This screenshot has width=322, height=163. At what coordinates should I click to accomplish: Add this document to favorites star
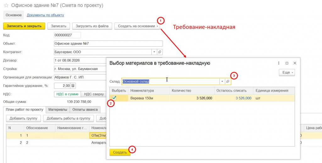(x=6, y=6)
